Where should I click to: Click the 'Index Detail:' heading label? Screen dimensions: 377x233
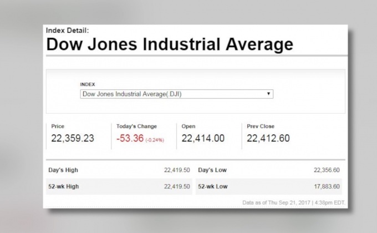[67, 30]
